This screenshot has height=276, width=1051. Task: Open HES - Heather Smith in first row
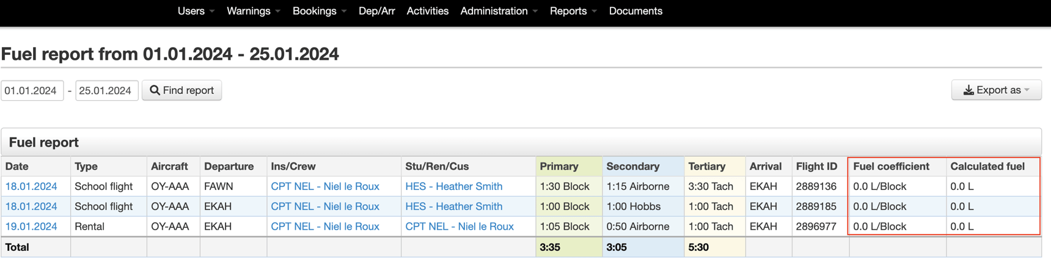[453, 186]
